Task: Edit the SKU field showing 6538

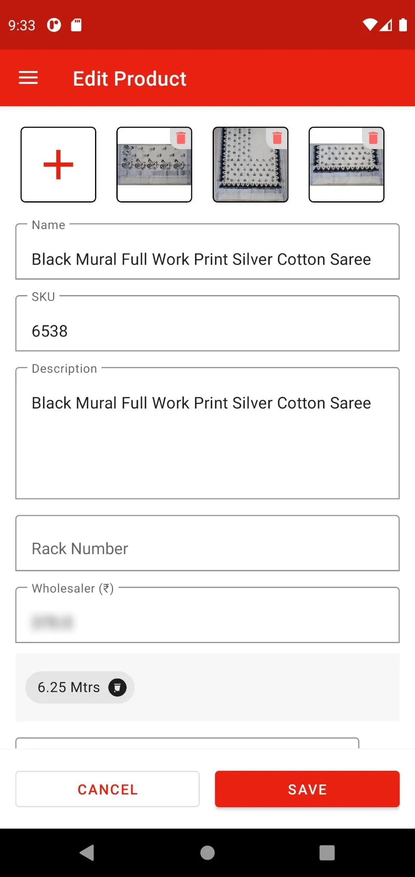Action: pos(207,331)
